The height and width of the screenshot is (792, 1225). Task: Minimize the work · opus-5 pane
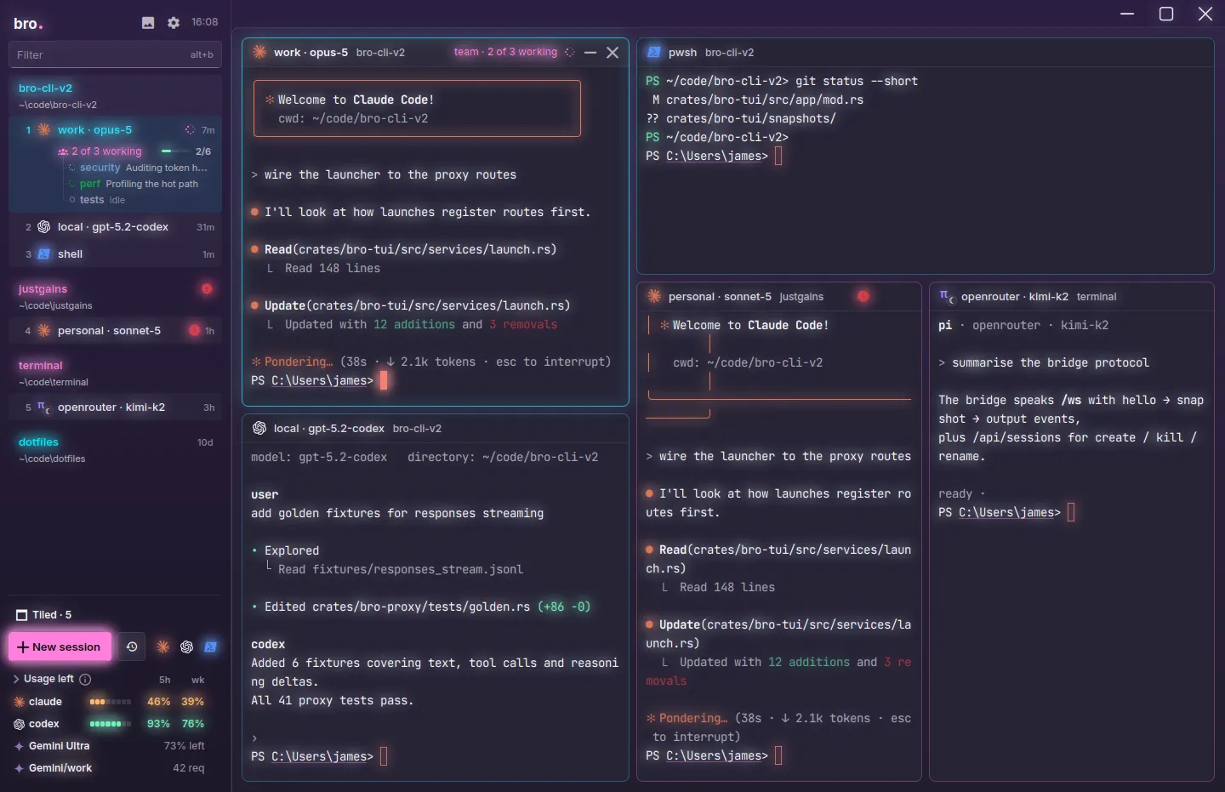click(590, 53)
